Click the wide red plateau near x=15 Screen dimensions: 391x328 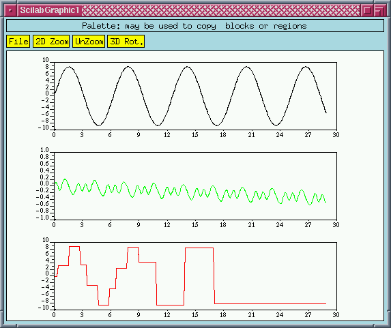(x=199, y=248)
